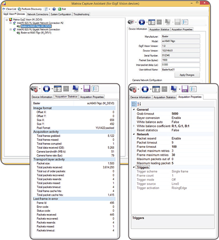Screen dimensions: 219x240
Task: Click camera free icon with red X in properties panel
Action: coord(133,89)
